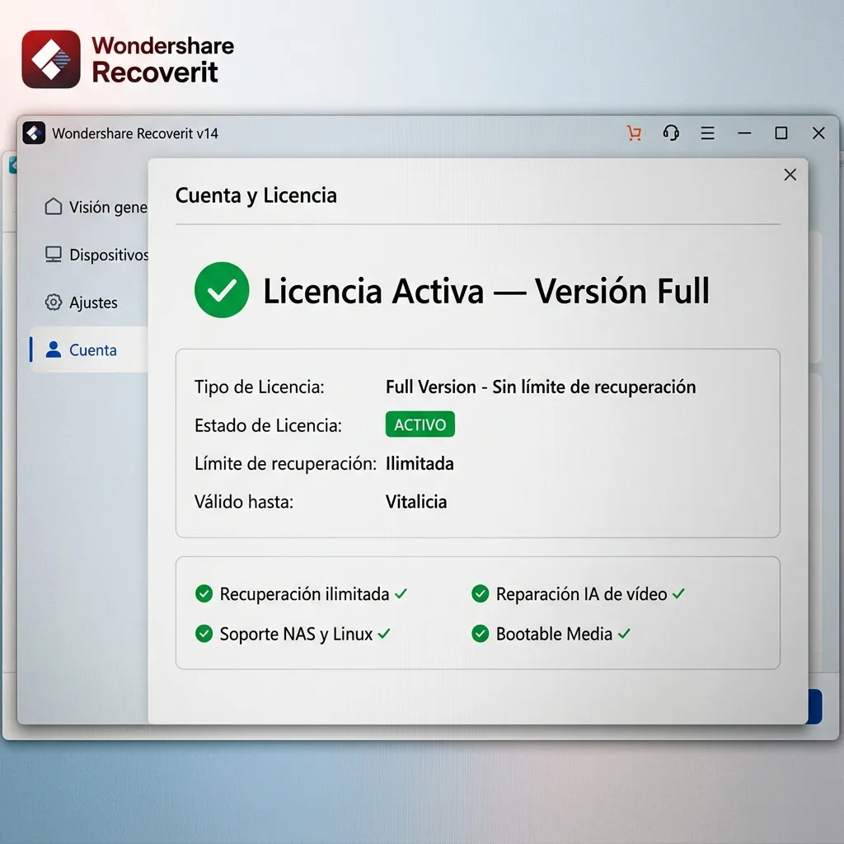Click the Recuperación ilimitada feature text
This screenshot has width=844, height=844.
(x=304, y=593)
